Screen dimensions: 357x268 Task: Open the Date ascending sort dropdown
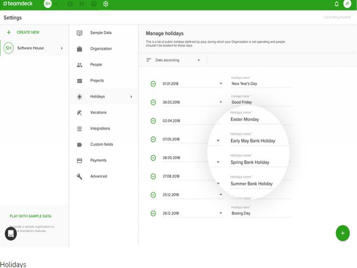tap(199, 60)
